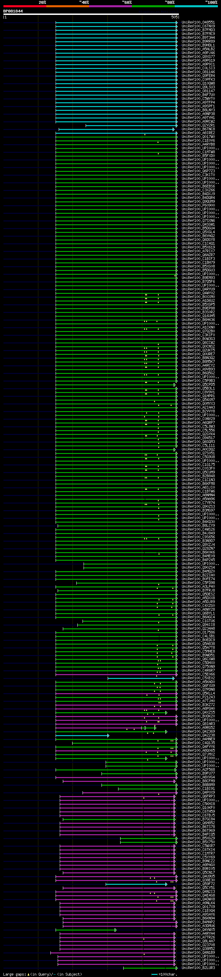
Task: Click label UniRef100_C9S656
Action: (198, 537)
